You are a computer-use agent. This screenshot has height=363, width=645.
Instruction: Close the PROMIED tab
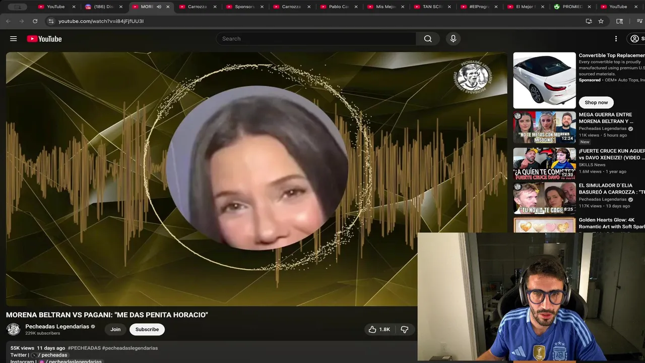(590, 7)
